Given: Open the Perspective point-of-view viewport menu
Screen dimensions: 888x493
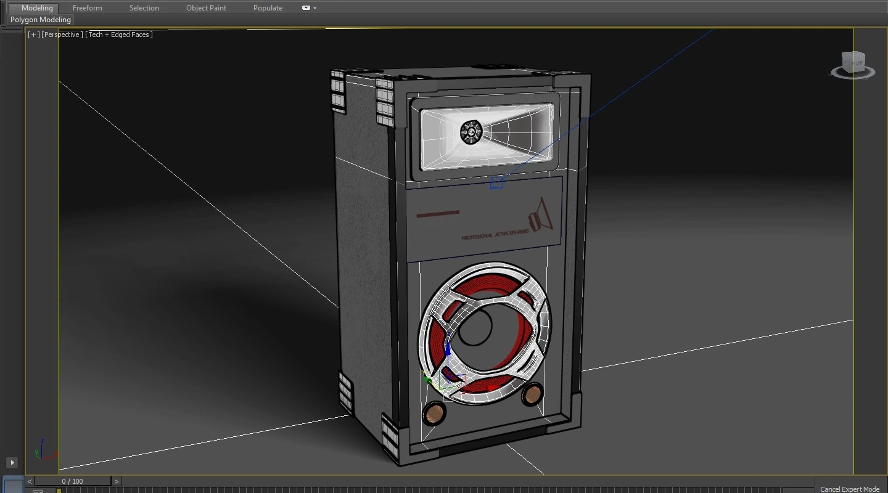Looking at the screenshot, I should coord(62,35).
